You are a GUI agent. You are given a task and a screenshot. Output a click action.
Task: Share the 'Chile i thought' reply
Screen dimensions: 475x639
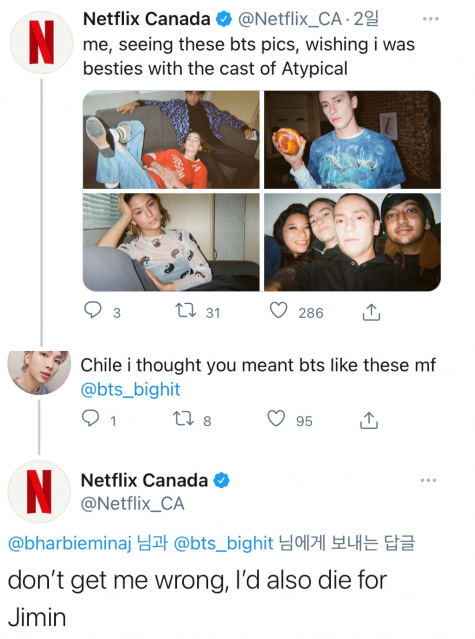(369, 420)
